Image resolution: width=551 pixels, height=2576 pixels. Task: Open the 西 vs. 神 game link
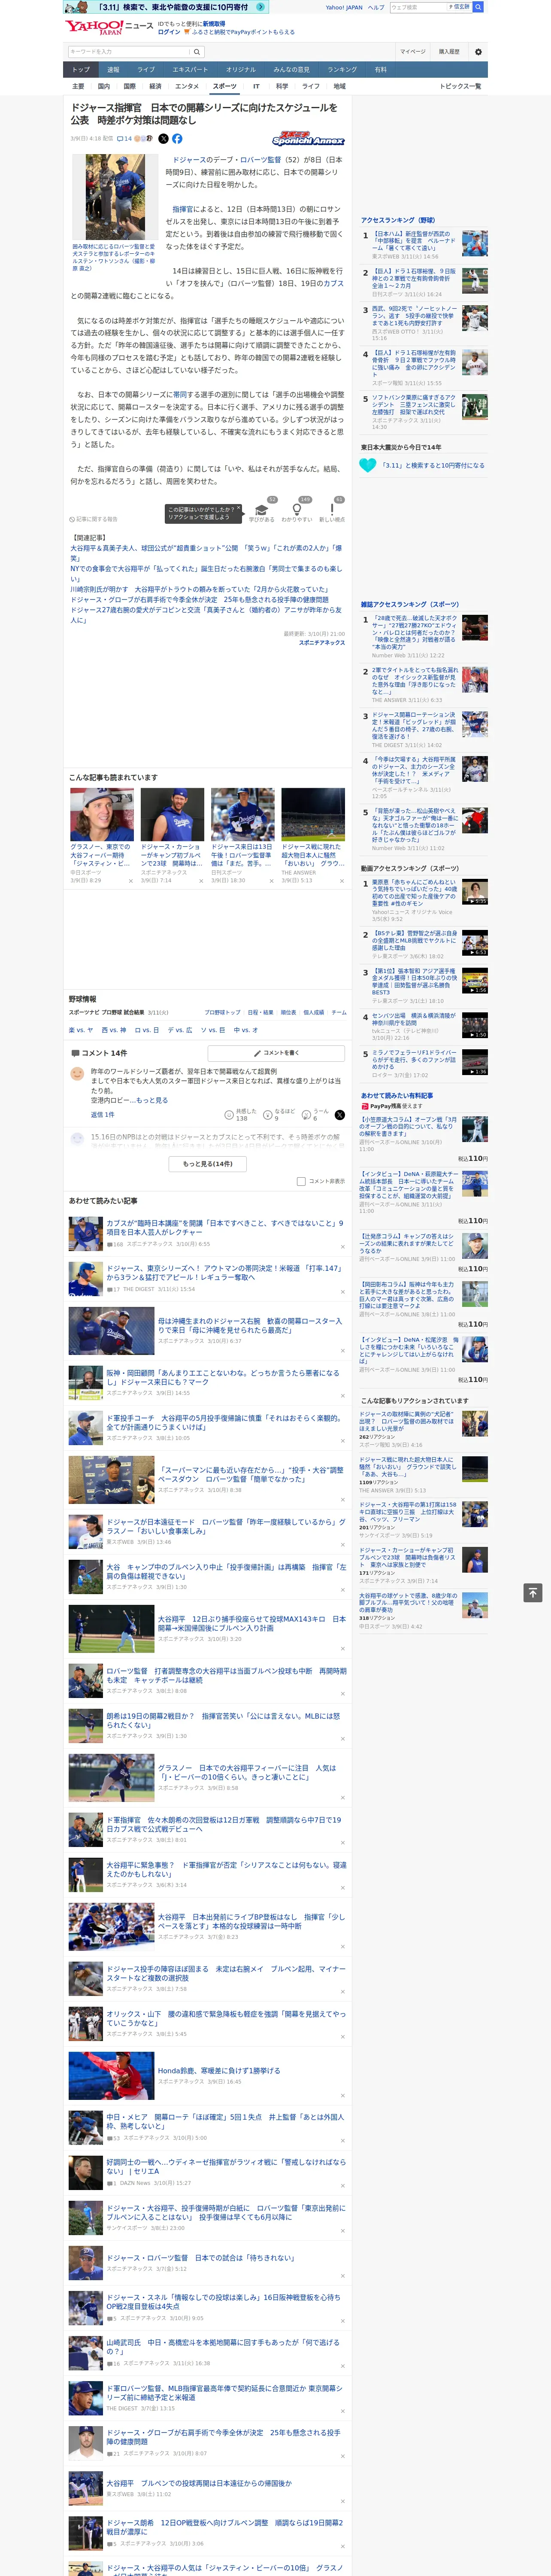click(x=114, y=1029)
